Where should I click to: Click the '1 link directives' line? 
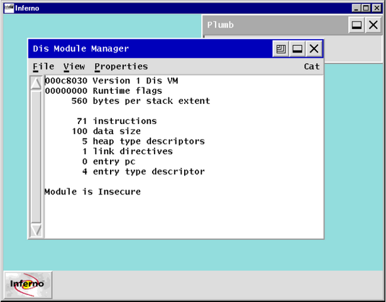pyautogui.click(x=128, y=152)
